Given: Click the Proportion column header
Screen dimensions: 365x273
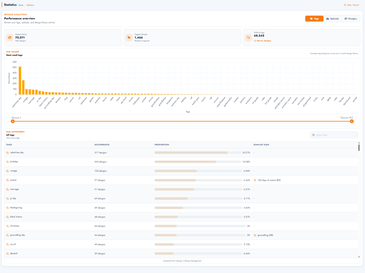Looking at the screenshot, I should click(x=162, y=145).
